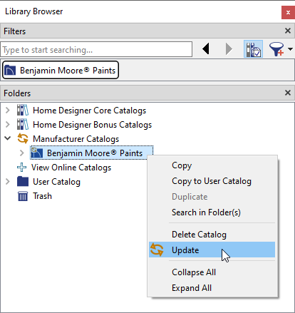Expand Home Designer Core Catalogs

click(8, 111)
